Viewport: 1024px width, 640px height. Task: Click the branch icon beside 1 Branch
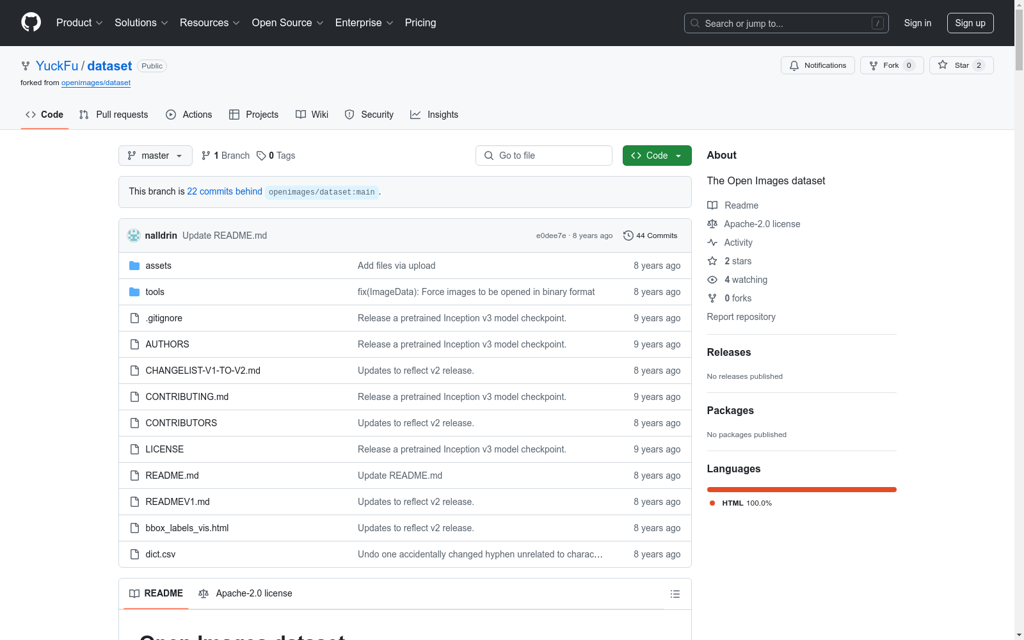(206, 156)
